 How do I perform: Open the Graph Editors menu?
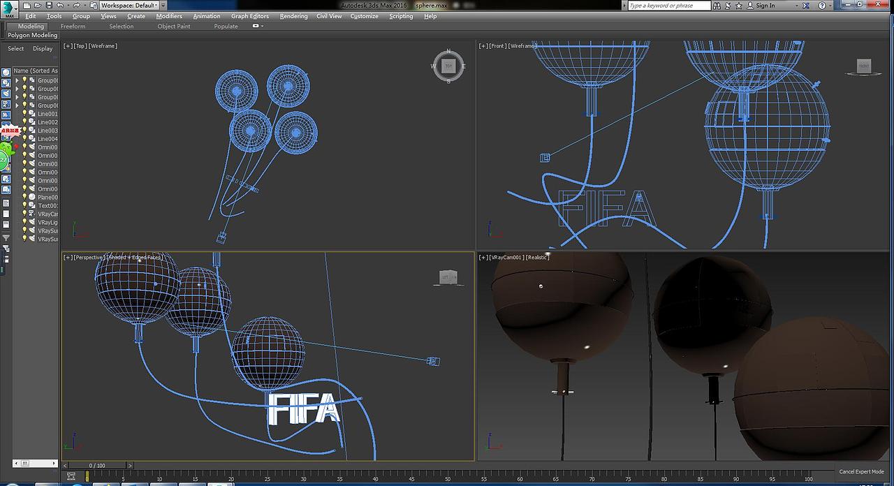click(x=250, y=16)
